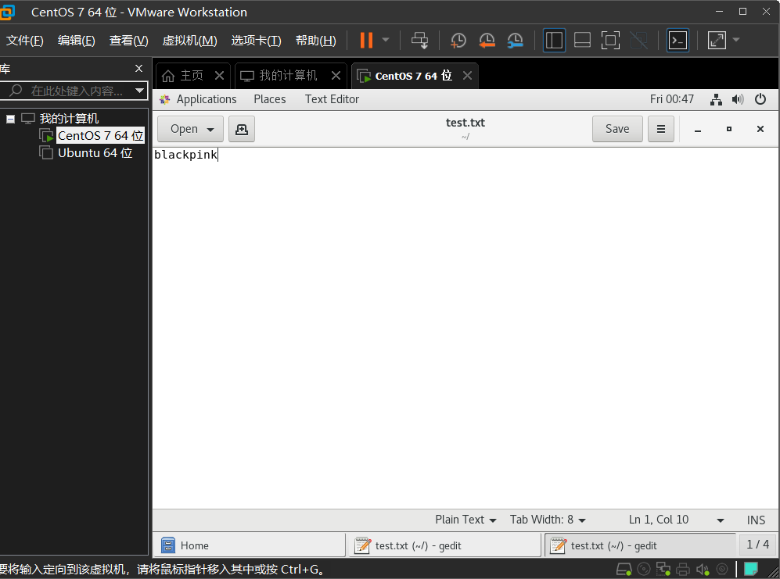This screenshot has width=780, height=579.
Task: Click the clock Fri 00:47
Action: pyautogui.click(x=671, y=99)
